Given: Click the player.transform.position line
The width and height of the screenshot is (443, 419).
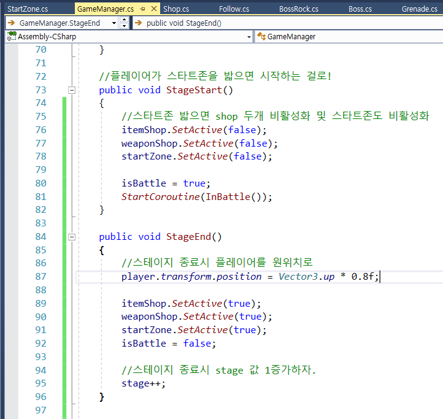Looking at the screenshot, I should [250, 277].
